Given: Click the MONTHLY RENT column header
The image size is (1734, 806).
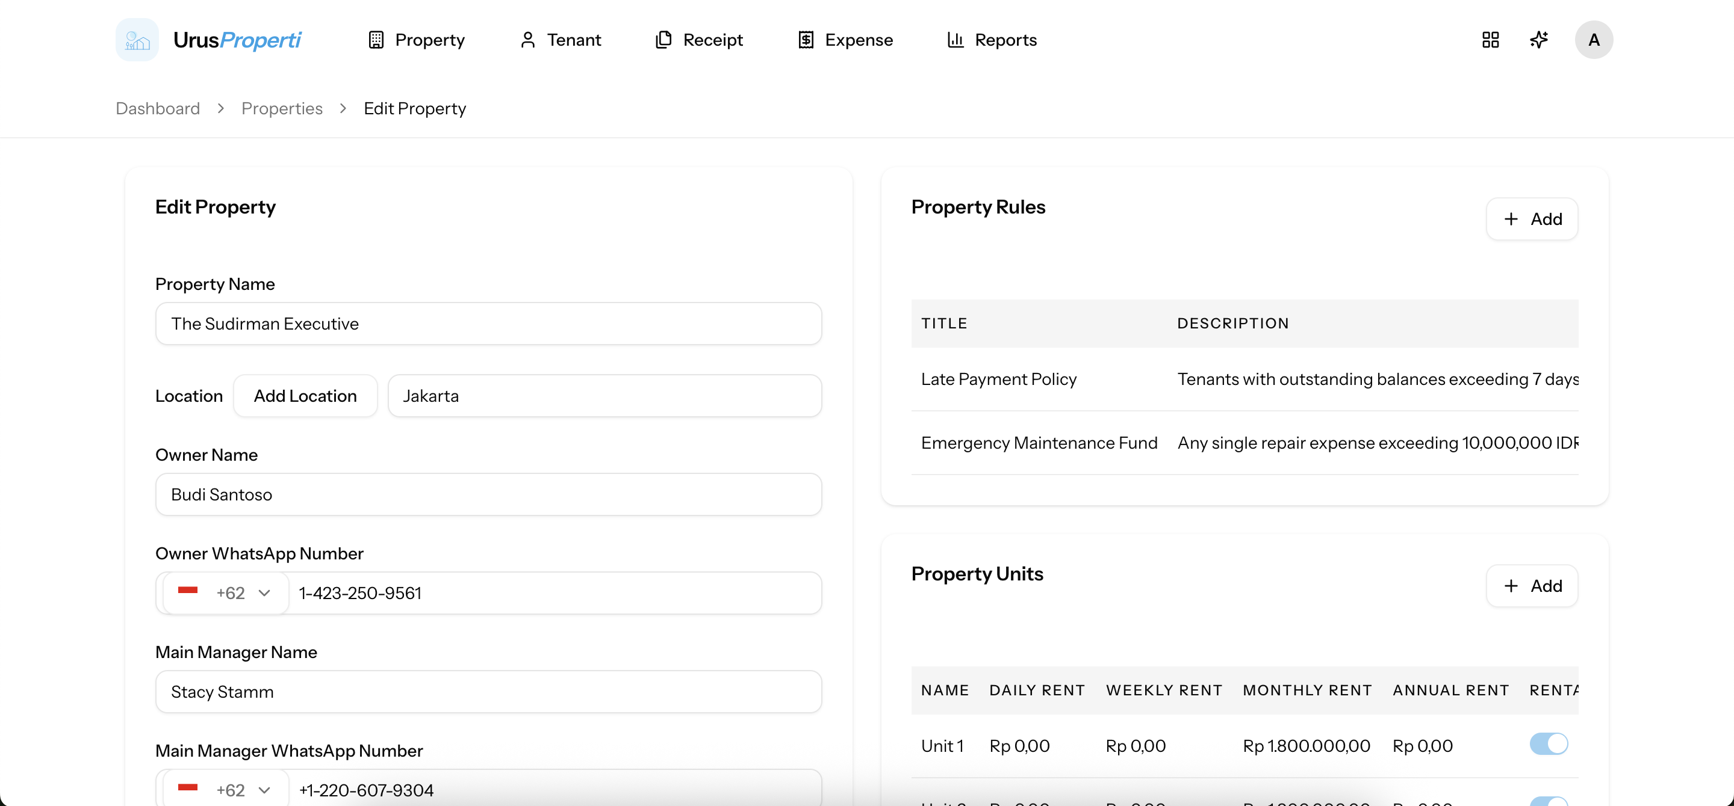Looking at the screenshot, I should click(1307, 691).
